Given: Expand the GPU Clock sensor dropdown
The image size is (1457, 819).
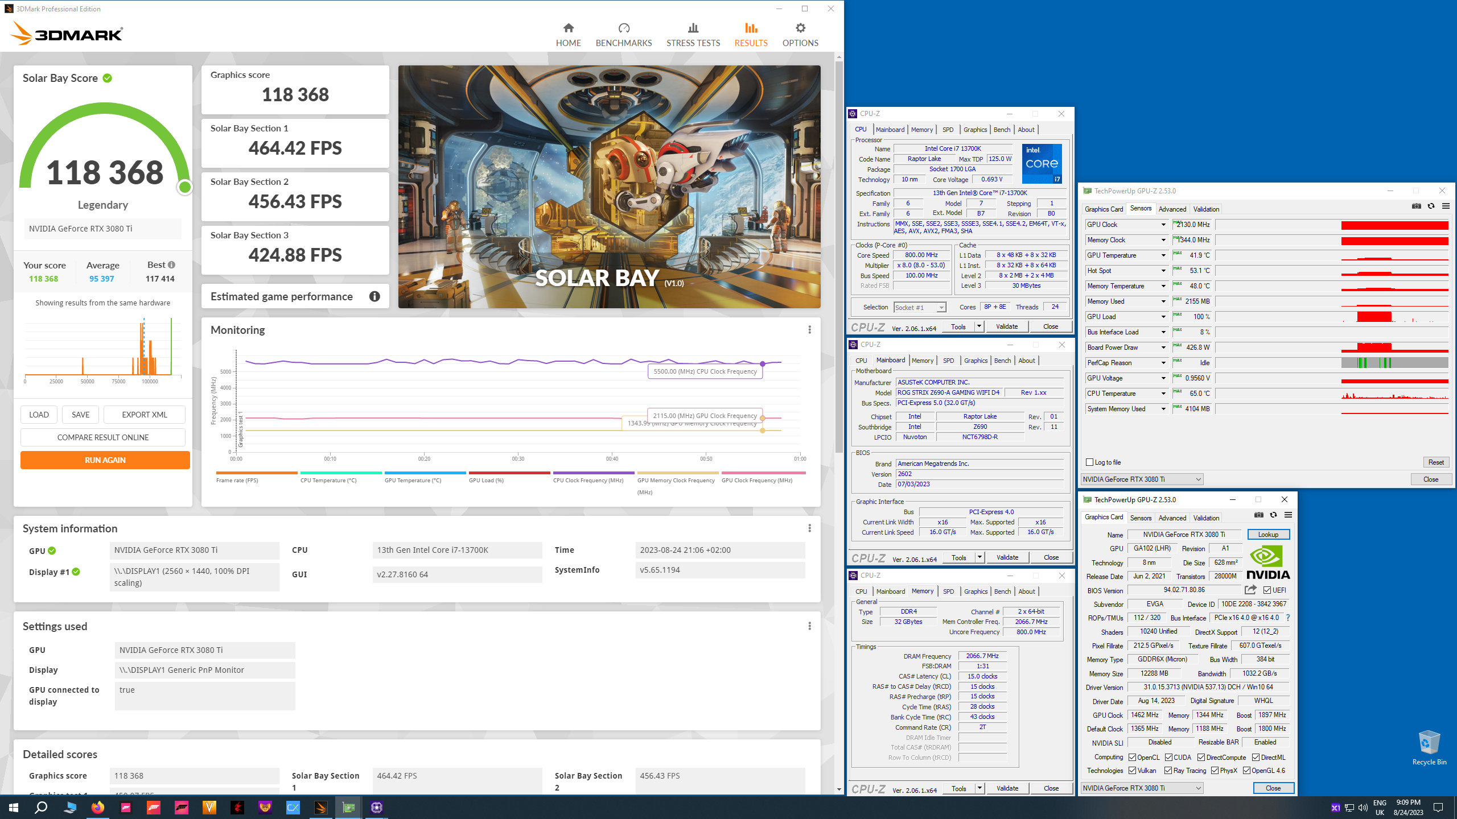Looking at the screenshot, I should (1163, 225).
